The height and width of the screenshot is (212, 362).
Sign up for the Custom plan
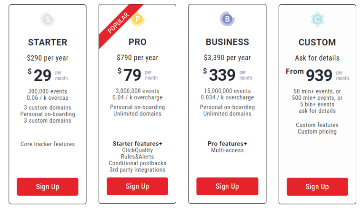317,187
